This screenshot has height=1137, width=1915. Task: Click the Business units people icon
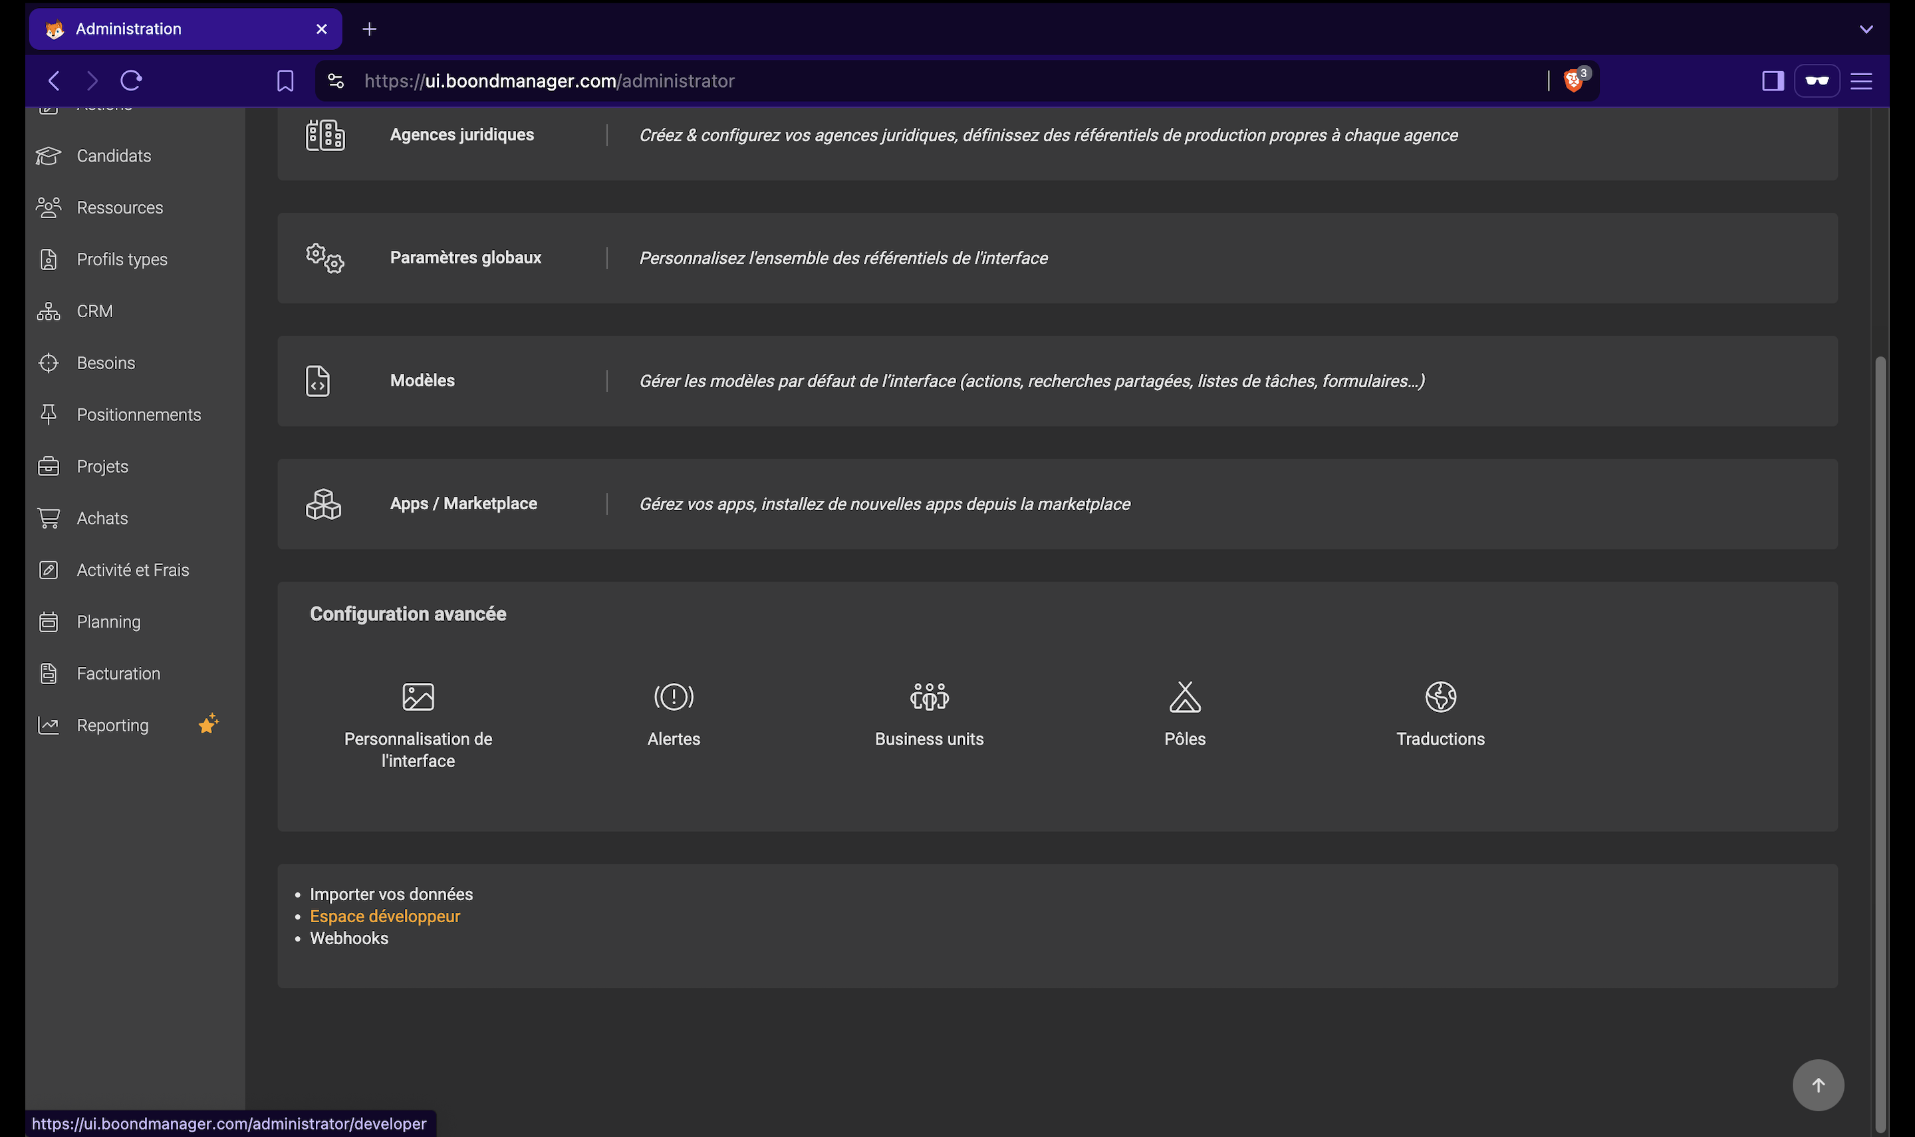coord(929,696)
